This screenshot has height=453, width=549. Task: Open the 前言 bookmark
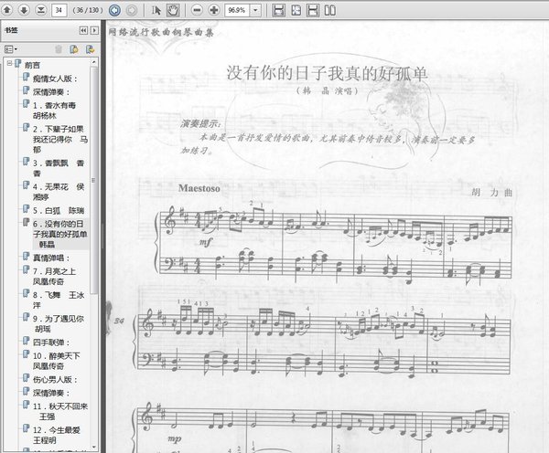click(x=32, y=65)
